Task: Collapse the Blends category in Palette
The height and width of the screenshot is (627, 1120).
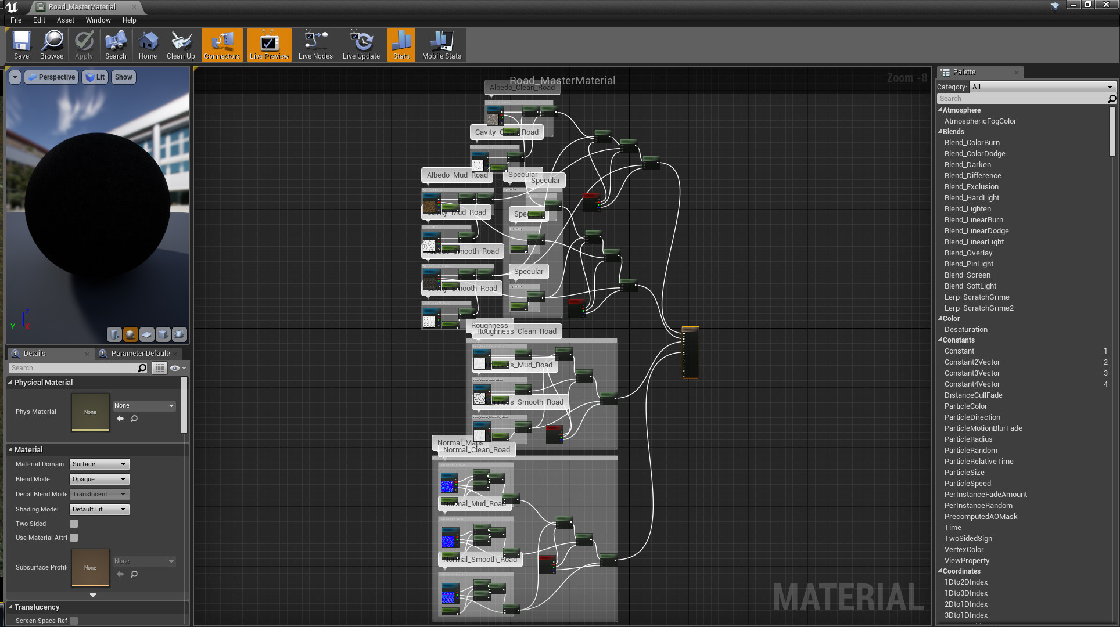Action: (940, 131)
